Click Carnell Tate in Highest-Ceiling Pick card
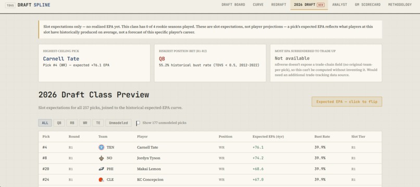 click(61, 59)
